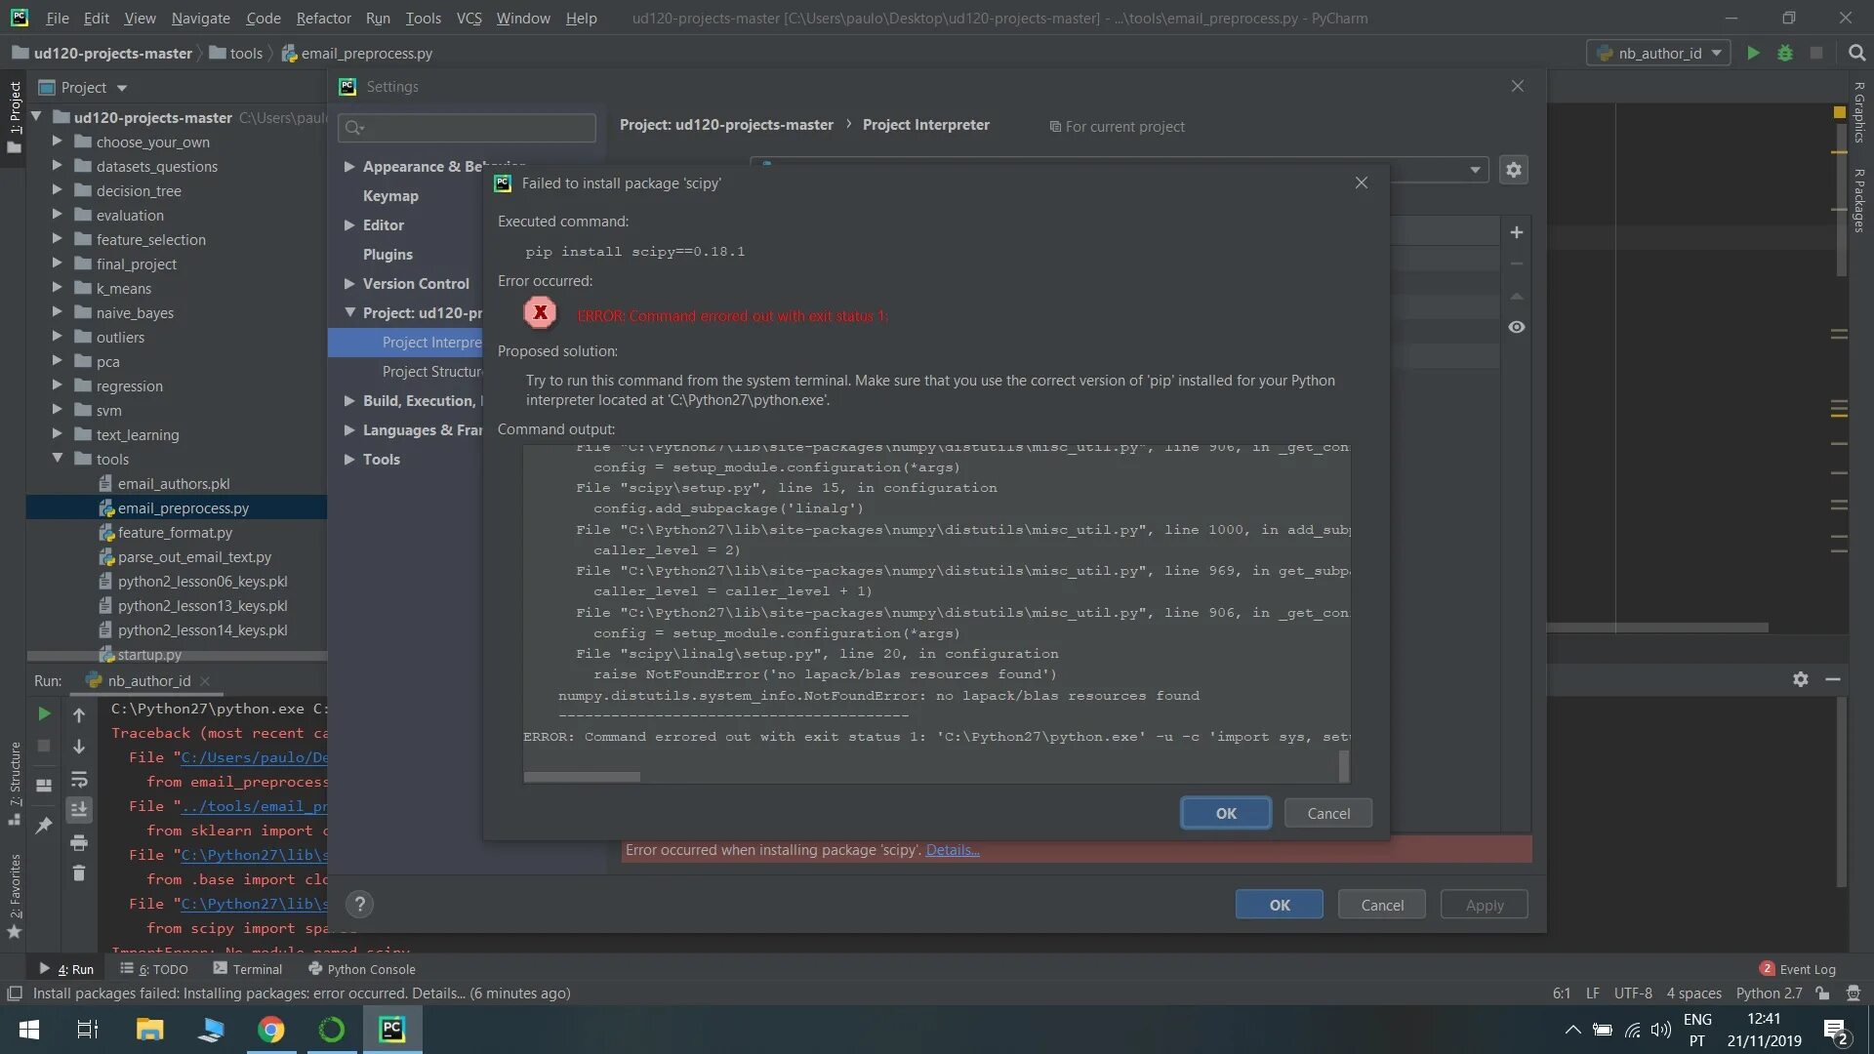Image resolution: width=1874 pixels, height=1054 pixels.
Task: Open the Refactor menu
Action: (x=323, y=18)
